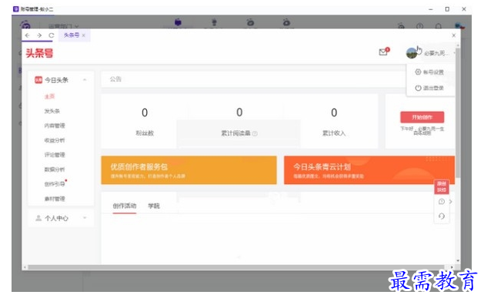Click the 粉丝数 statistic
Viewport: 484px width, 305px height.
coord(145,122)
